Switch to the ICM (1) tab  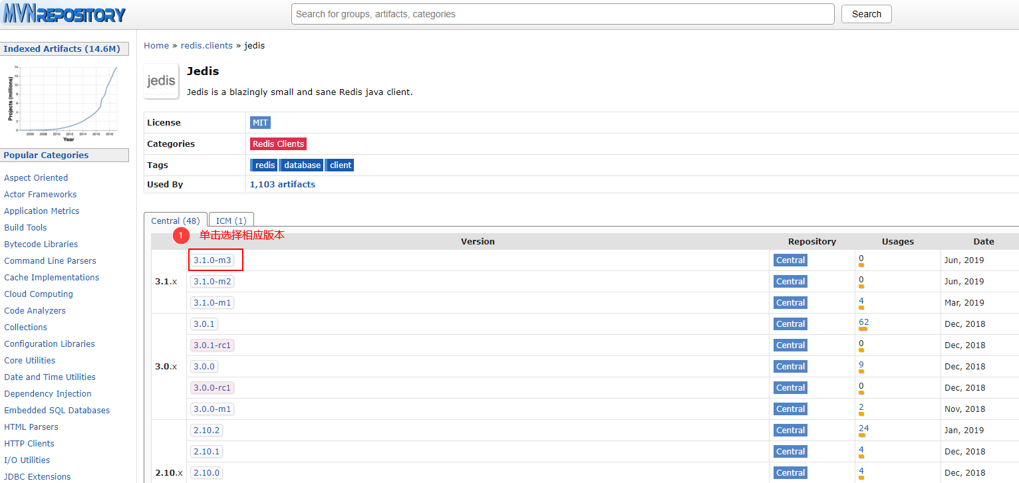[231, 221]
